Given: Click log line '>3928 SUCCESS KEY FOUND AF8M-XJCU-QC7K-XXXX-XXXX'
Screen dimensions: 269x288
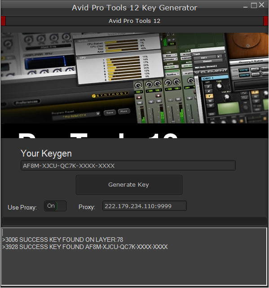Looking at the screenshot, I should tap(85, 247).
